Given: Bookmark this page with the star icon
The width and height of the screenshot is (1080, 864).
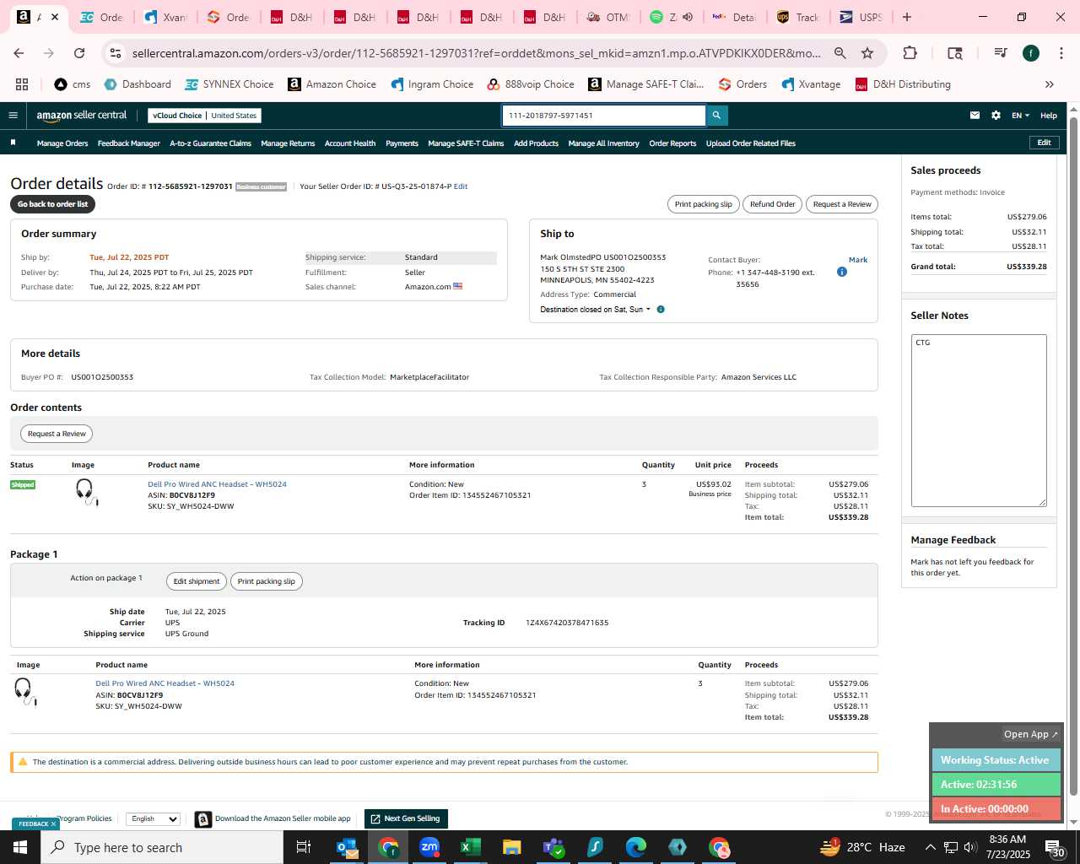Looking at the screenshot, I should (x=867, y=53).
